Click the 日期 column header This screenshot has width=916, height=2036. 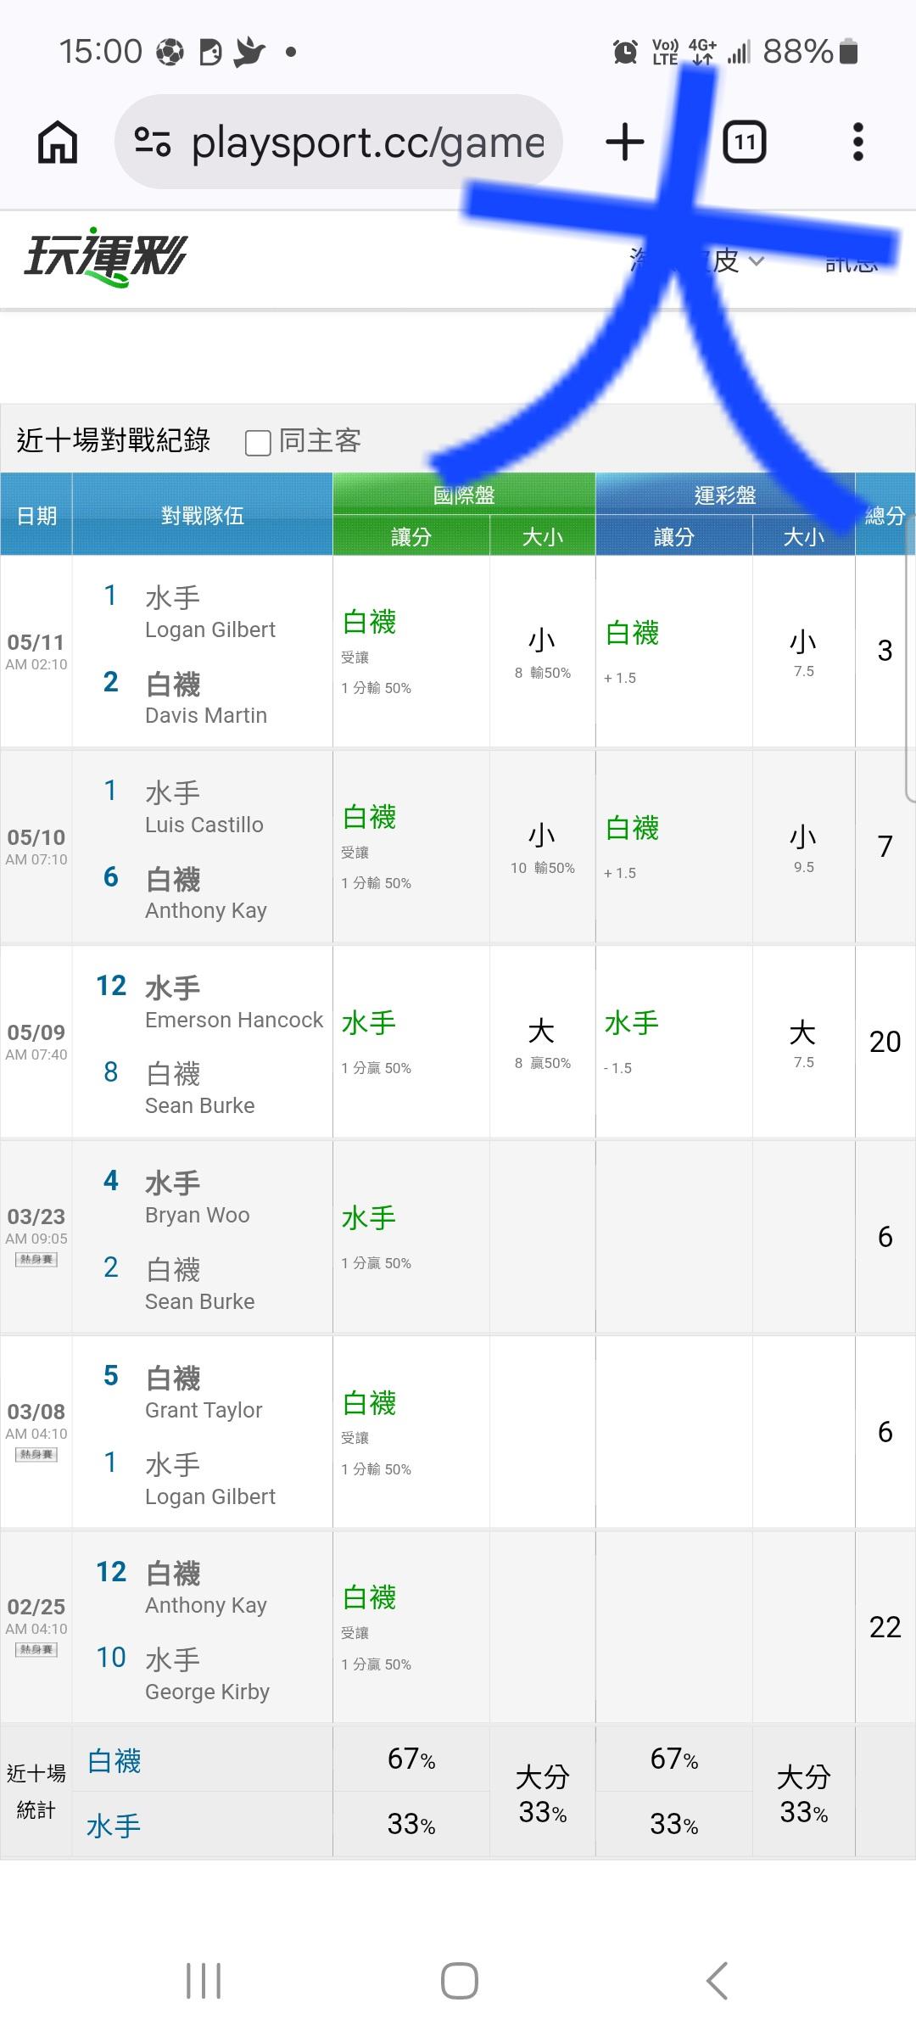[x=36, y=515]
